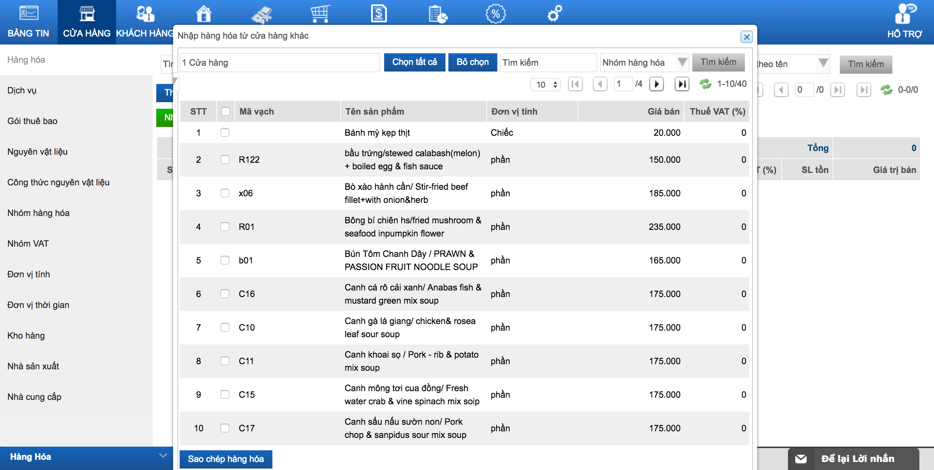The width and height of the screenshot is (934, 470).
Task: Toggle the select-all header checkbox
Action: click(226, 111)
